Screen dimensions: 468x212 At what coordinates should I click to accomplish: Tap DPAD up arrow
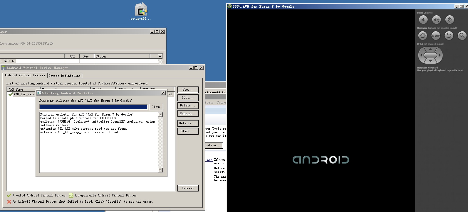430,49
